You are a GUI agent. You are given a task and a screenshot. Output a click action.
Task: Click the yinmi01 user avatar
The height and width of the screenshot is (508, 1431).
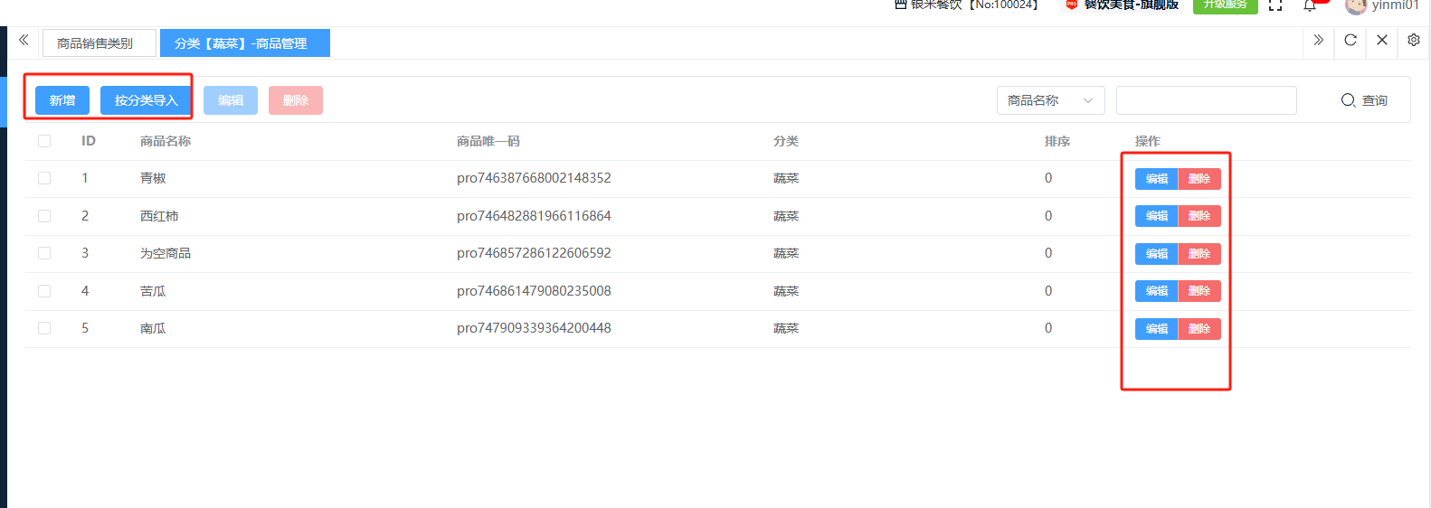point(1355,6)
